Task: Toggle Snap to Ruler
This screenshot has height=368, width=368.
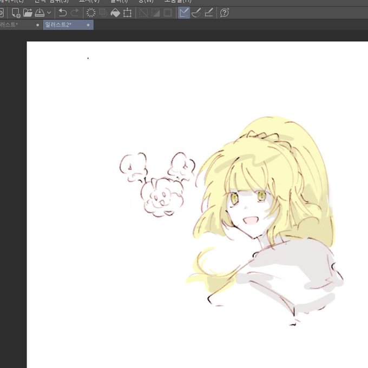Action: 184,13
